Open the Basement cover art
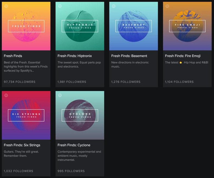214x178 pixels. (134, 26)
